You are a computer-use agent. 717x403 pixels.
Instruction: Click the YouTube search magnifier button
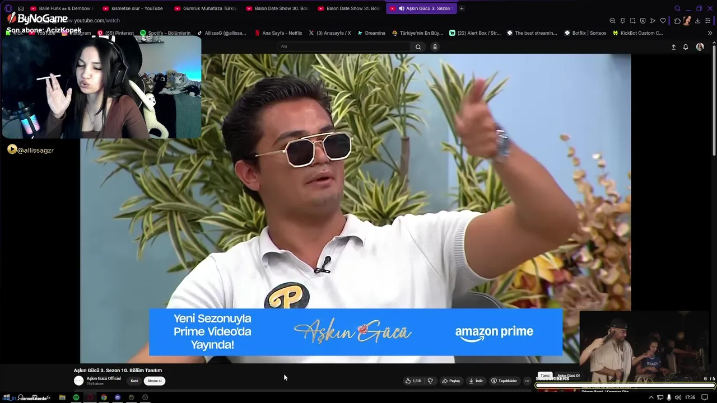pos(418,47)
